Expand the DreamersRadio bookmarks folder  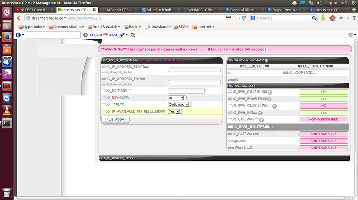66,27
